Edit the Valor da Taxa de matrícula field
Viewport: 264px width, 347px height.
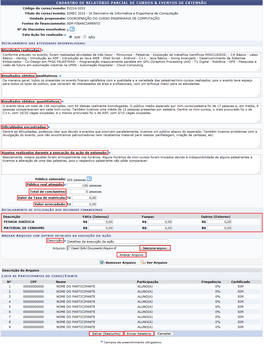[x=84, y=198]
